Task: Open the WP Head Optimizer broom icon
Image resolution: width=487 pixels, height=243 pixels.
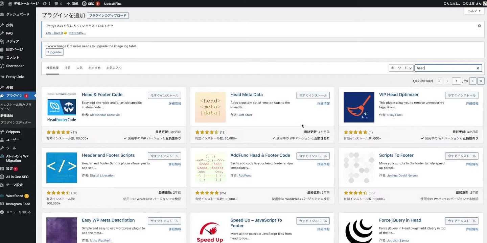Action: pos(359,107)
